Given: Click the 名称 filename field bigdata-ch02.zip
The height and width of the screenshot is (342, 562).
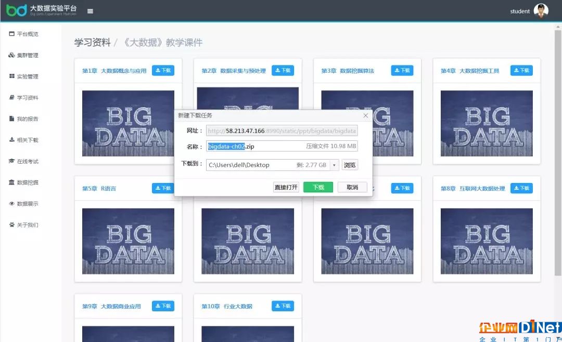Looking at the screenshot, I should [x=282, y=146].
